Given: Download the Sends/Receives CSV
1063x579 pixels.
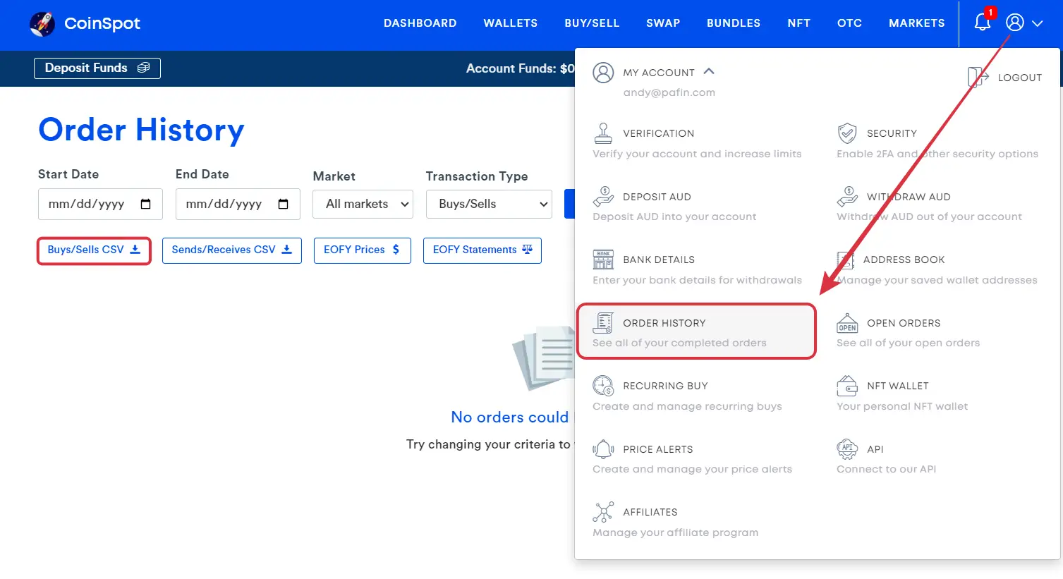Looking at the screenshot, I should (x=232, y=250).
